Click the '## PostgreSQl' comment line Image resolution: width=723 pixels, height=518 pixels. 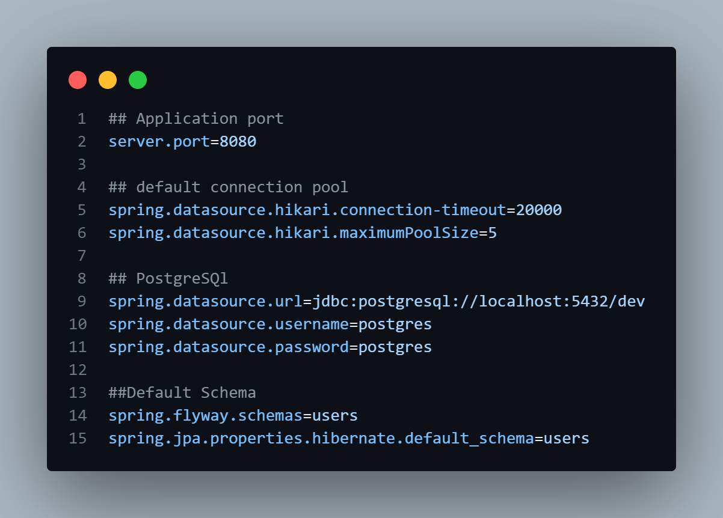tap(168, 278)
